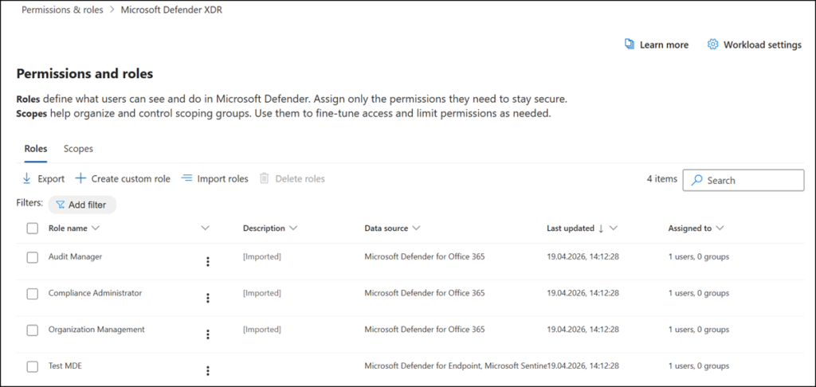The image size is (816, 387).
Task: Click the Learn more book icon
Action: click(630, 45)
